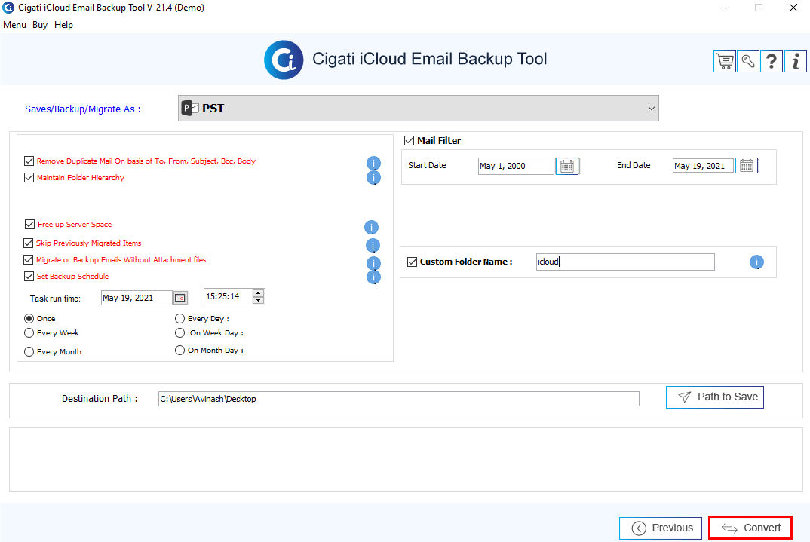
Task: Show info for Skip Previously Migrated Items
Action: (373, 245)
